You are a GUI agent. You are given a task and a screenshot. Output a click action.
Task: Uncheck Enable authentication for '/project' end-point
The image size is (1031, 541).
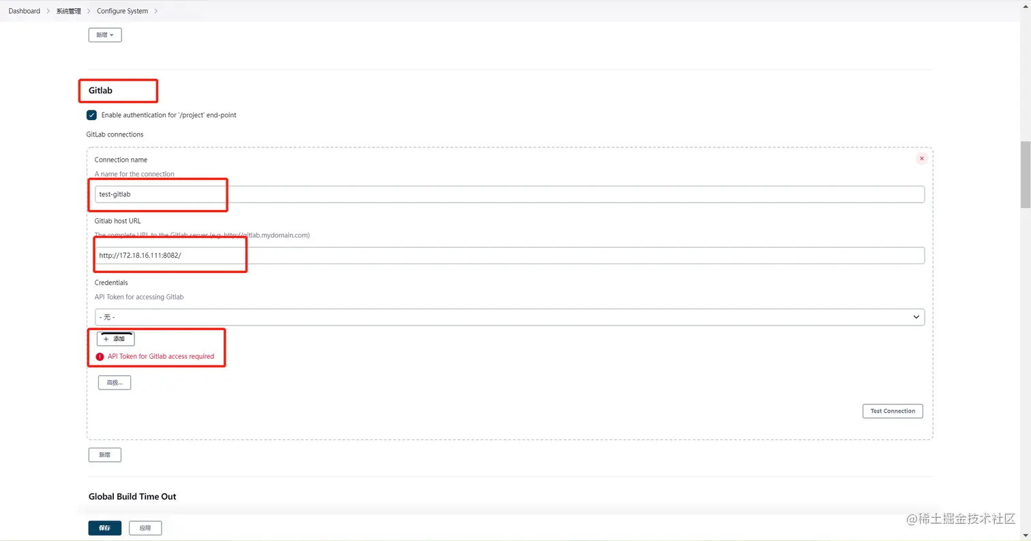[x=91, y=115]
